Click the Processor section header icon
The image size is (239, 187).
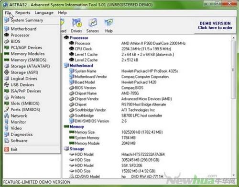66,37
